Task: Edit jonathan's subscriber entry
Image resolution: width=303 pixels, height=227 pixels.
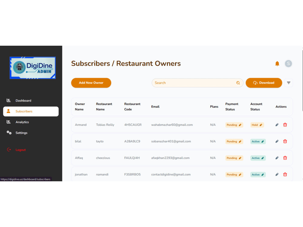Action: [x=277, y=175]
